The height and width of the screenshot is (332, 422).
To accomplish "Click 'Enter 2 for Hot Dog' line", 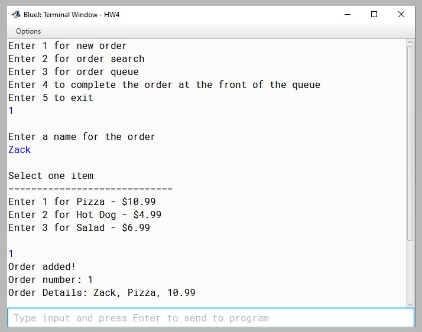I will tap(85, 214).
